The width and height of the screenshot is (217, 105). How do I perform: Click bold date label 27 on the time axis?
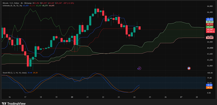pyautogui.click(x=181, y=97)
